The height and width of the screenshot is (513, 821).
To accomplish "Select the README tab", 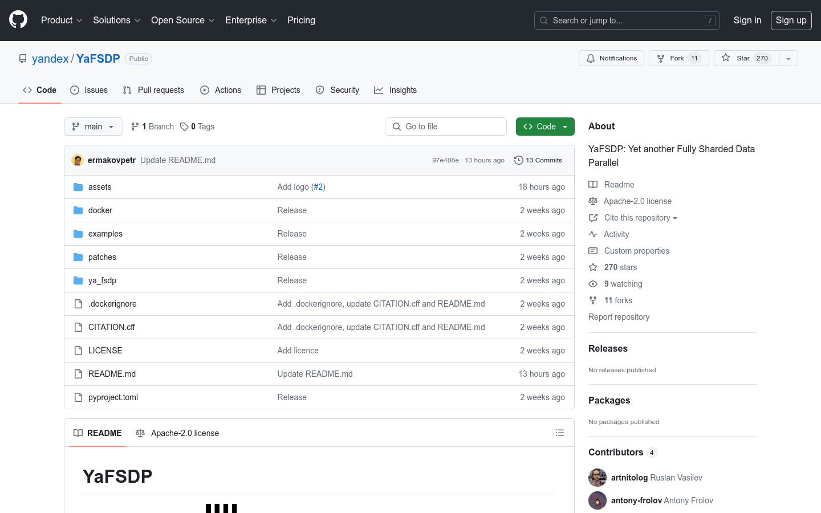I will tap(97, 433).
